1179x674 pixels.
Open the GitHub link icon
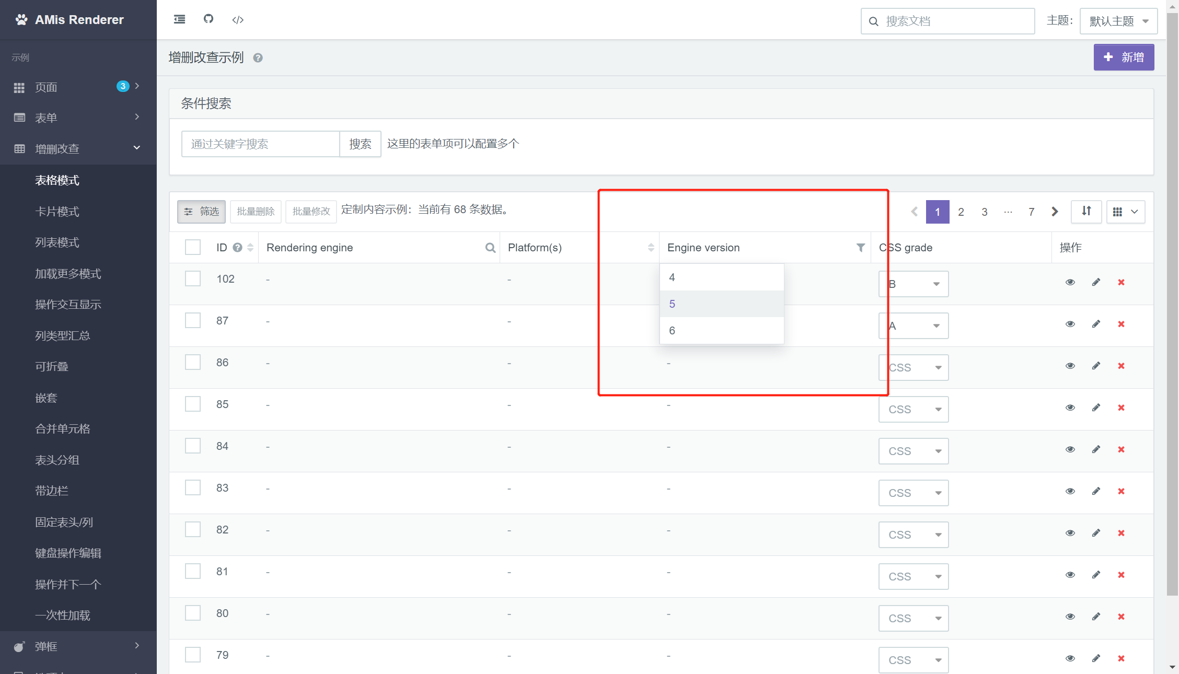tap(209, 19)
